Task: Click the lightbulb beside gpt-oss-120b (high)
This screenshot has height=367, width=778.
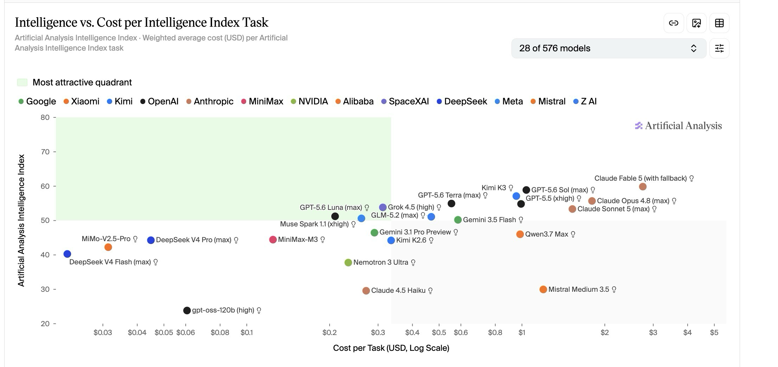Action: (x=259, y=310)
